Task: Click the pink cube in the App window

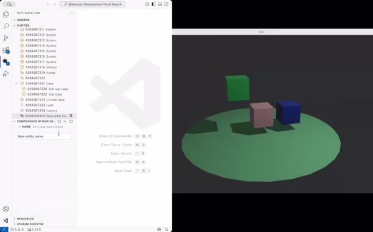Action: tap(262, 115)
